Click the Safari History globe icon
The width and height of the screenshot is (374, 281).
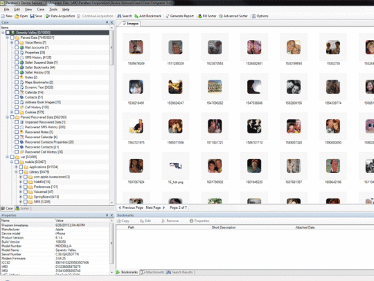click(x=21, y=72)
